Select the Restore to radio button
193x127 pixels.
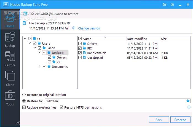(x=24, y=101)
